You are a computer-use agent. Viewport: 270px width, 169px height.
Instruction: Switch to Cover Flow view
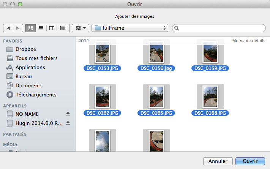click(x=63, y=28)
